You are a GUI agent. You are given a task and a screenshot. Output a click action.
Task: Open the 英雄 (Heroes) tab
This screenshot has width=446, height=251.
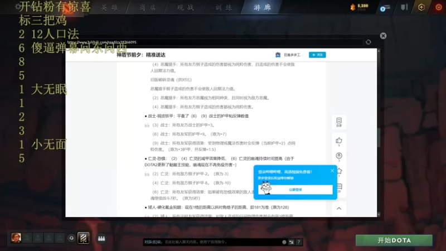coord(109,7)
